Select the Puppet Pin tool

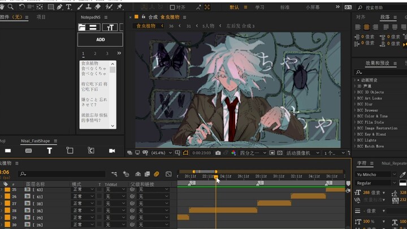119,7
